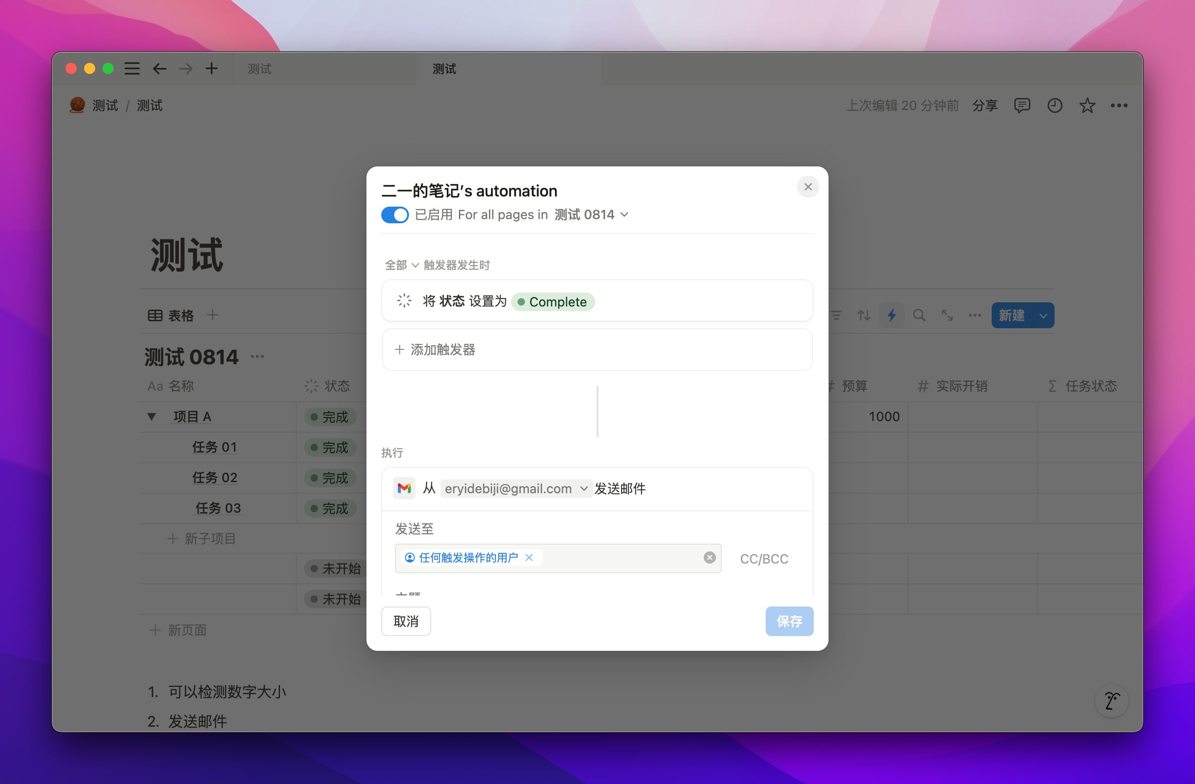Collapse the 项目 A row triangle
Image resolution: width=1195 pixels, height=784 pixels.
(x=152, y=416)
